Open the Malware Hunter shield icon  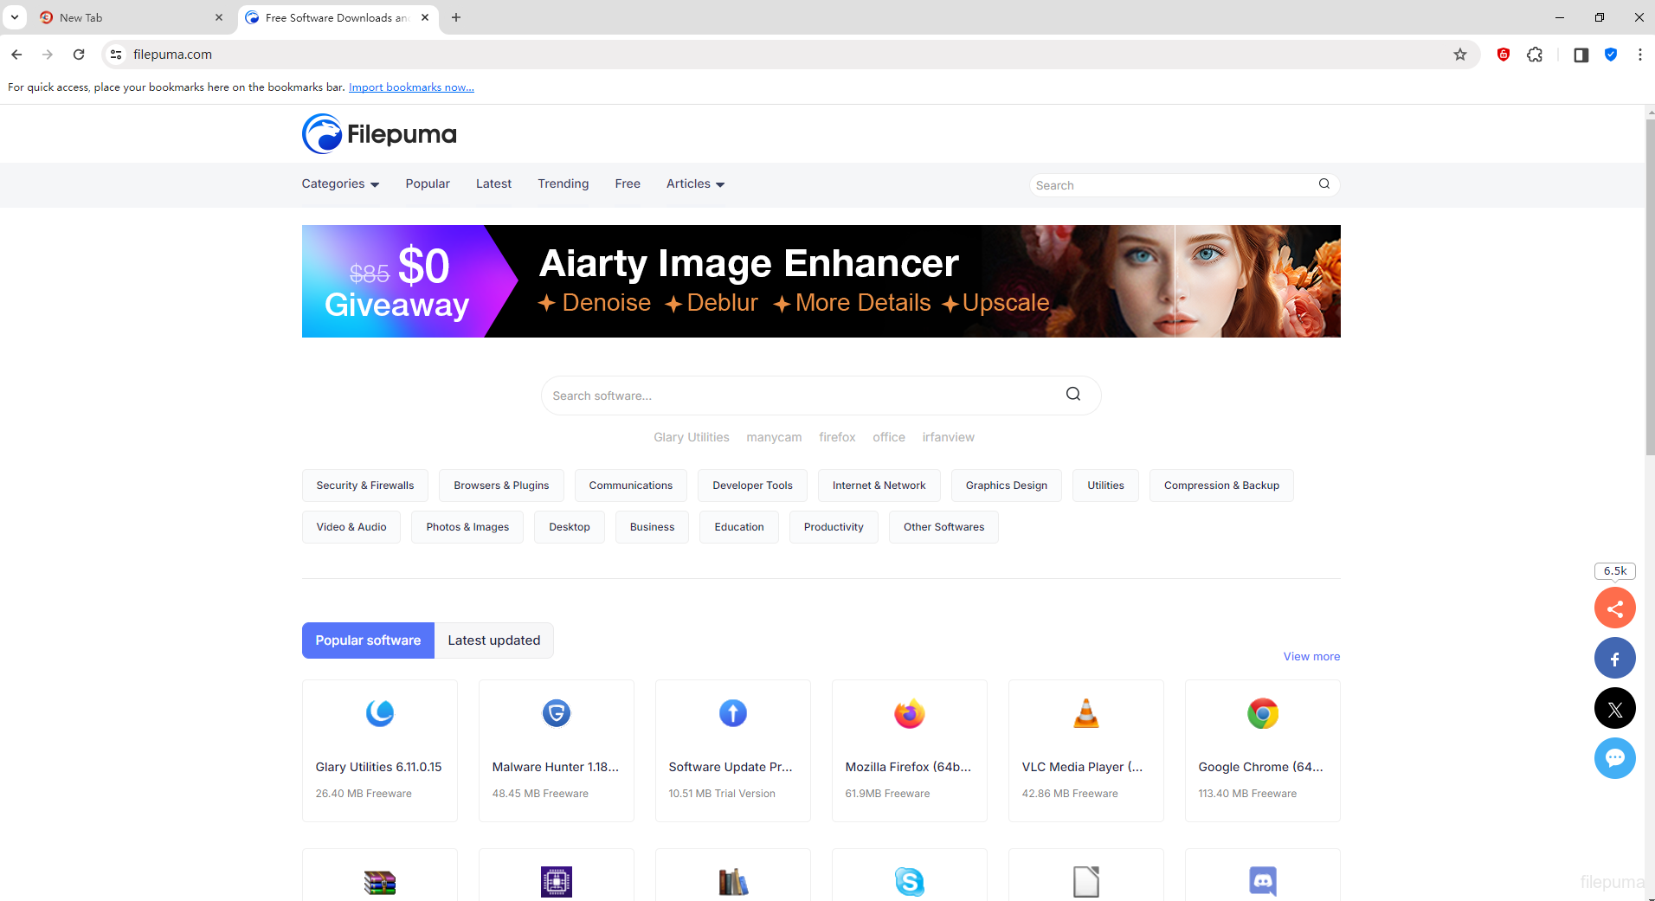click(556, 713)
